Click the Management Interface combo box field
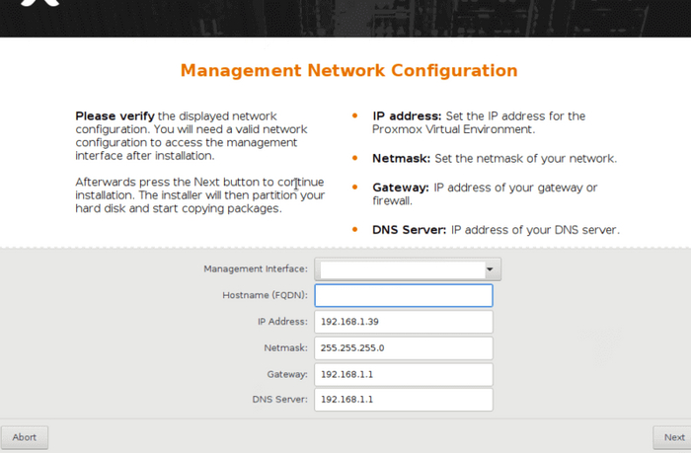The height and width of the screenshot is (453, 691). click(x=398, y=269)
